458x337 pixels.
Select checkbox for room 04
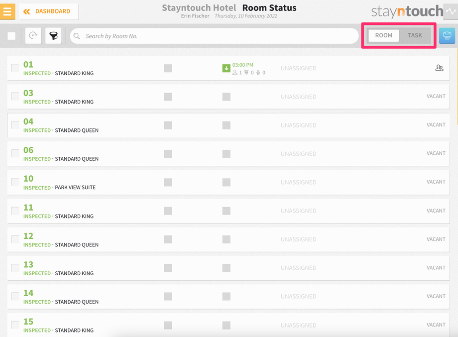(x=15, y=125)
